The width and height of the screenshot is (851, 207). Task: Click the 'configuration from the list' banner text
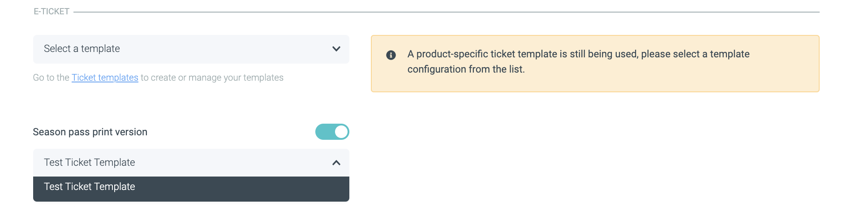click(x=466, y=69)
